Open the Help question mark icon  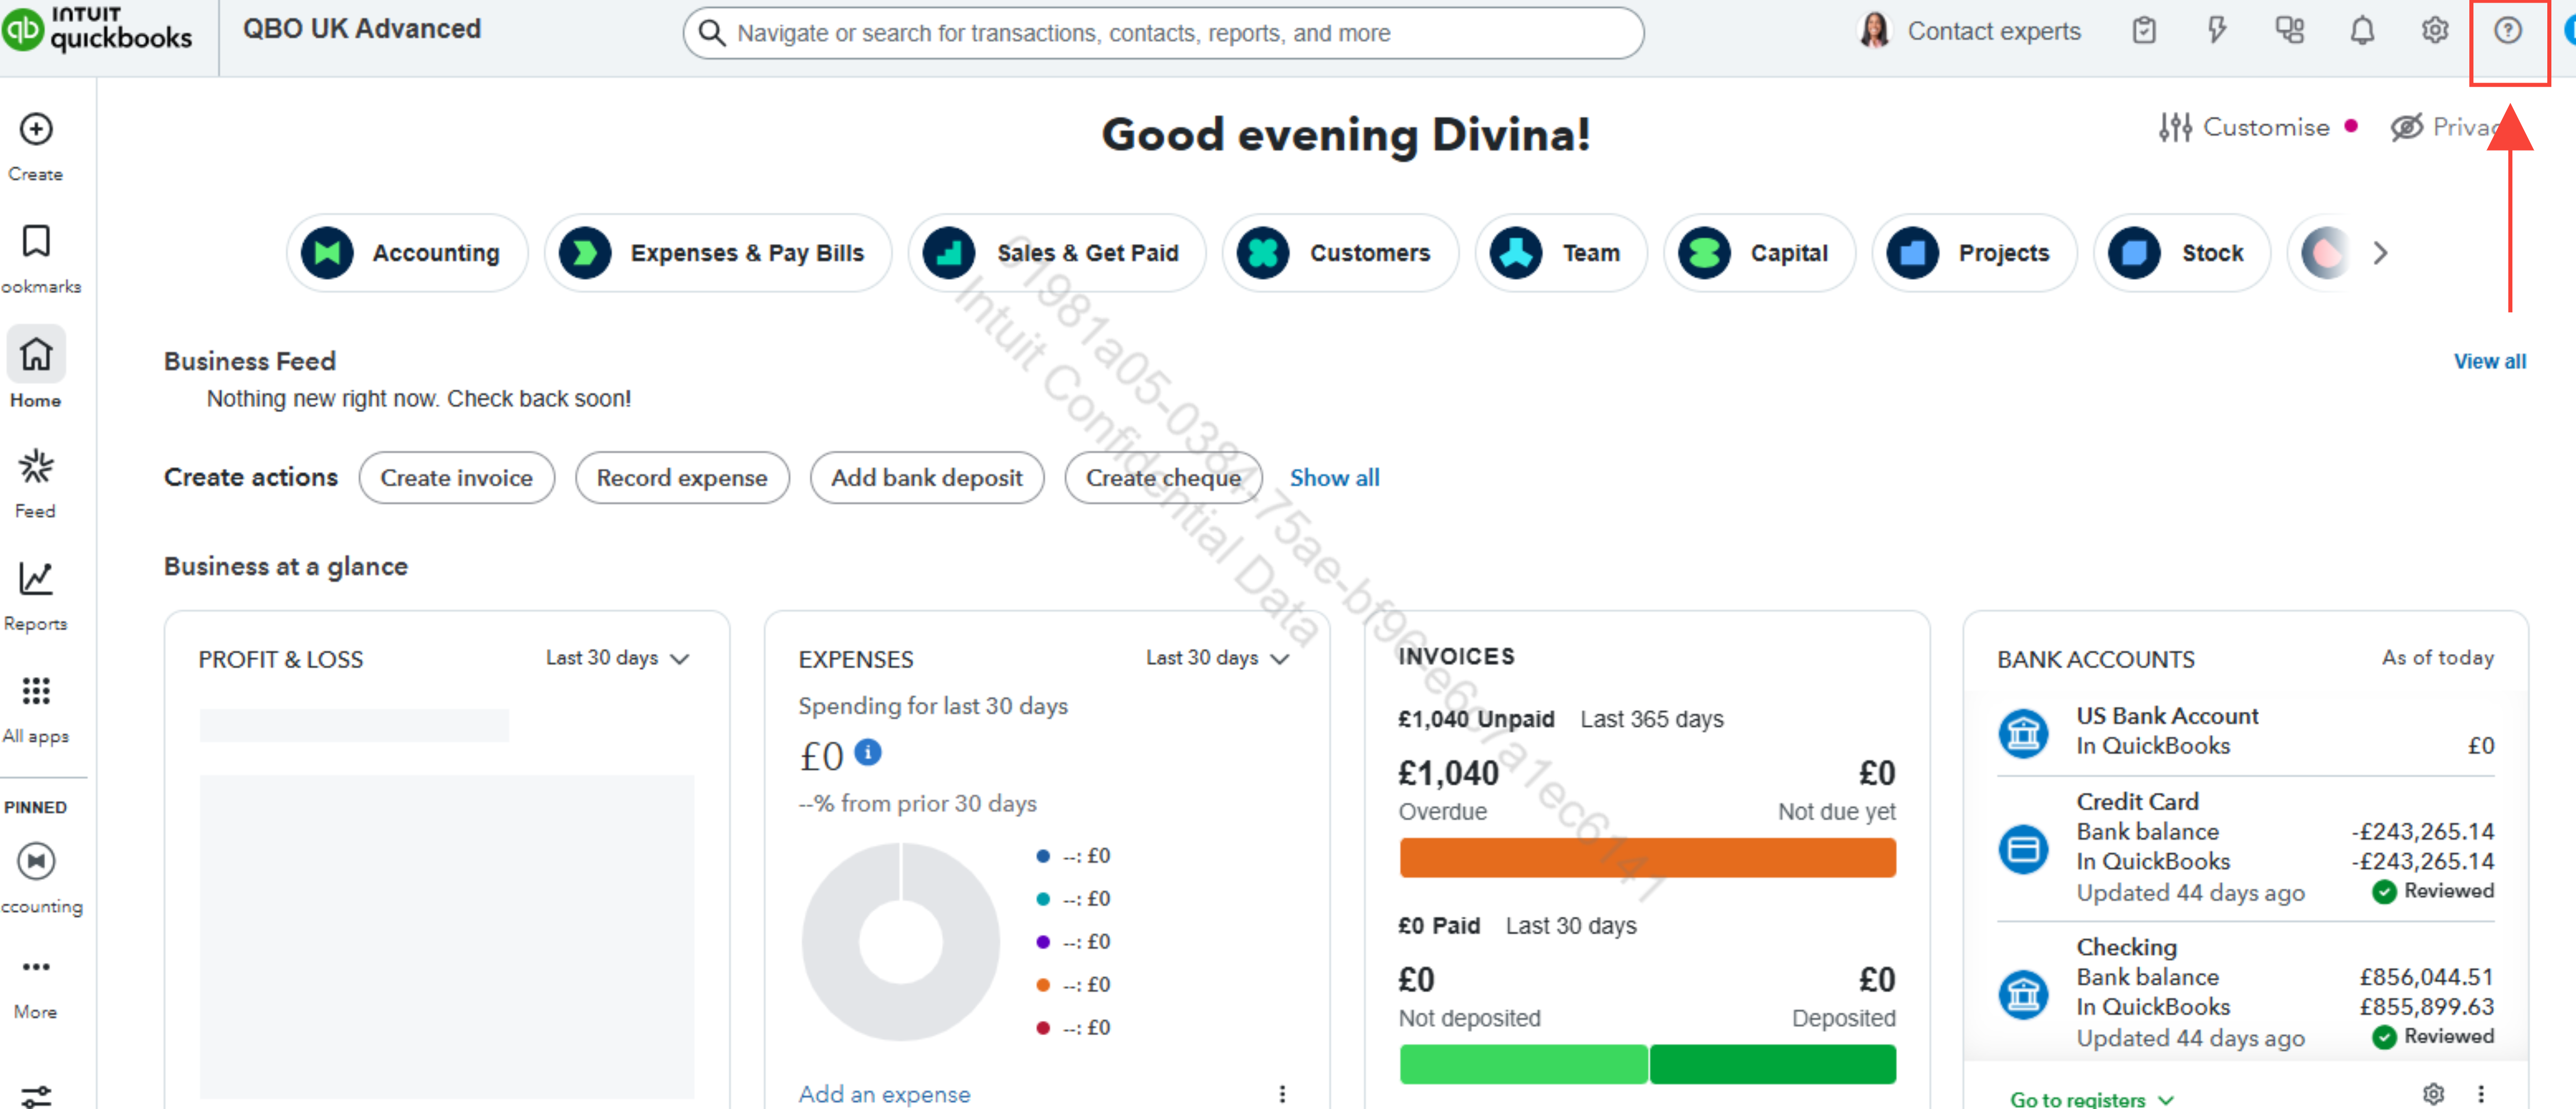click(x=2507, y=31)
